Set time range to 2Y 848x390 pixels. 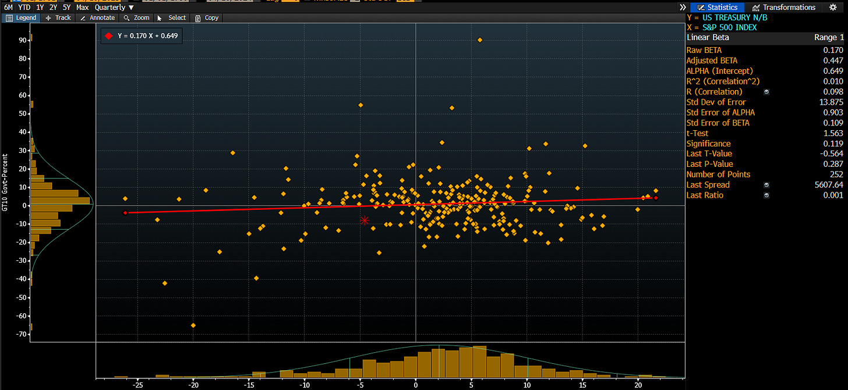coord(53,8)
